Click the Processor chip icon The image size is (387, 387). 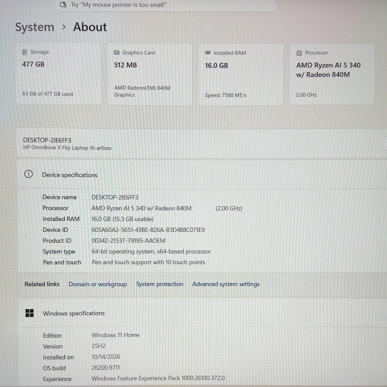(299, 53)
